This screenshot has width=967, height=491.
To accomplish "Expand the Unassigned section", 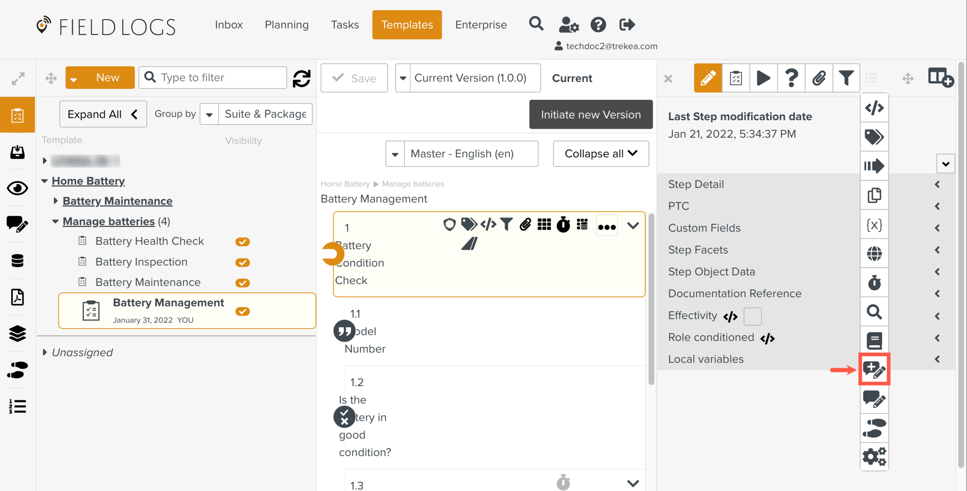I will click(x=45, y=352).
